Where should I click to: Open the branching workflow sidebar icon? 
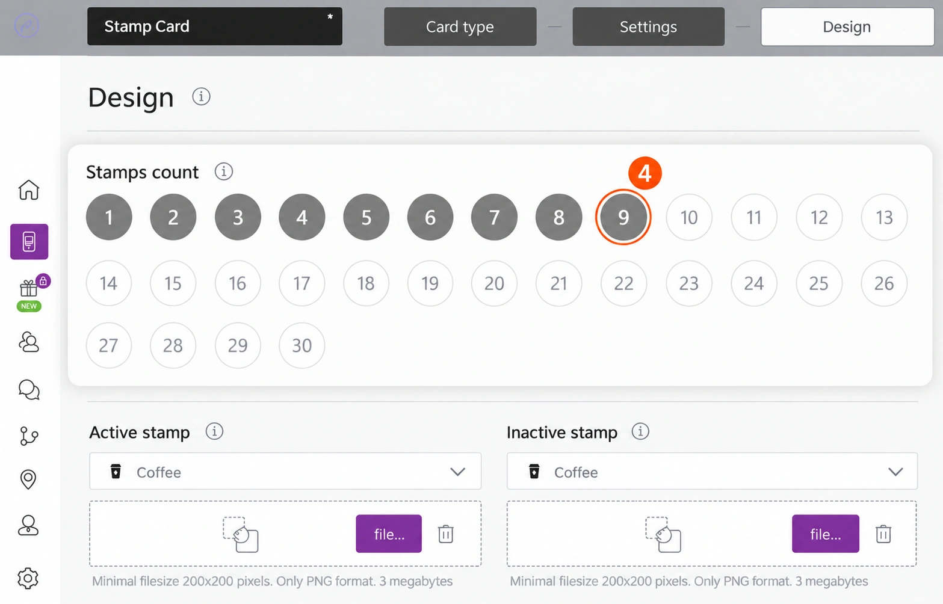click(29, 436)
